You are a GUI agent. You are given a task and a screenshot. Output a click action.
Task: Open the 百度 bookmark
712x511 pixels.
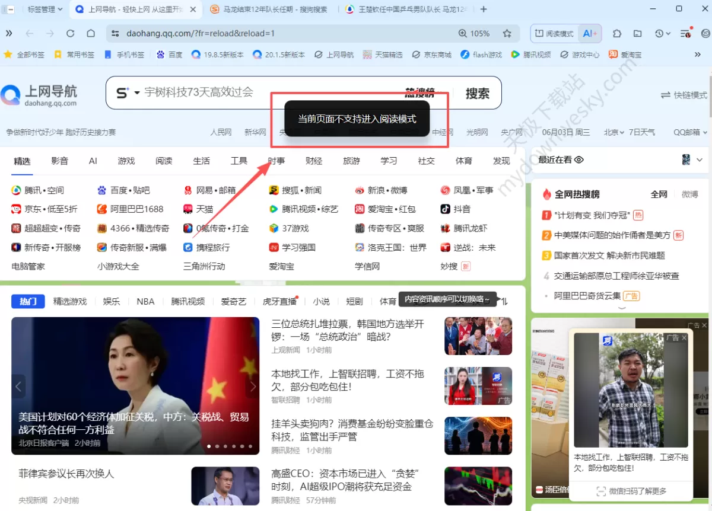[x=170, y=55]
